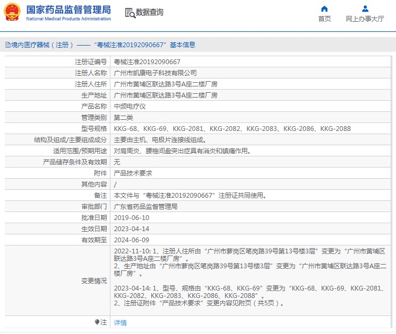Screen dimensions: 396x334
Task: Click the 产品名称 row label
Action: [x=94, y=107]
